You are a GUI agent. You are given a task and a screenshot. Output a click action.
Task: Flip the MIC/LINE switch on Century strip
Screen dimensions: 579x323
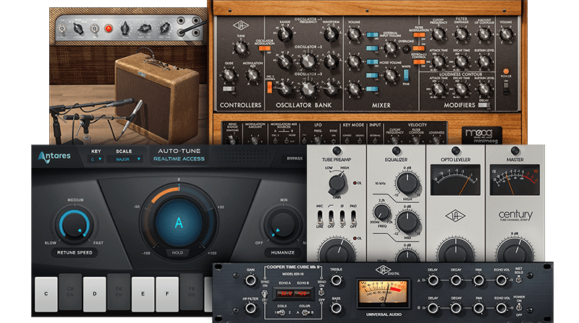(x=320, y=218)
